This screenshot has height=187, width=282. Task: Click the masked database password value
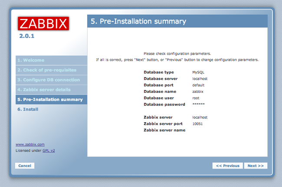point(198,105)
